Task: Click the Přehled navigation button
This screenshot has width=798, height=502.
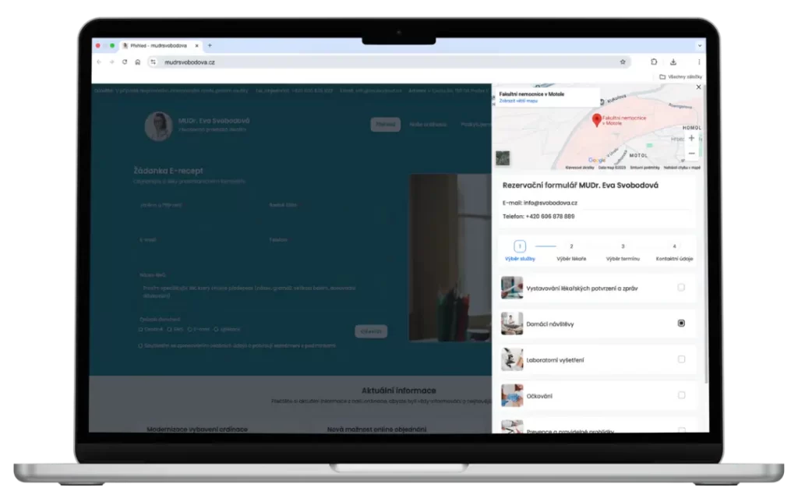Action: (x=385, y=124)
